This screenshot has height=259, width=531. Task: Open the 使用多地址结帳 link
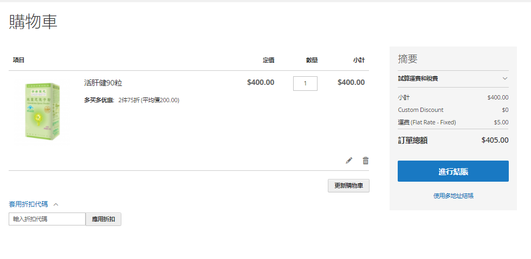click(x=453, y=196)
